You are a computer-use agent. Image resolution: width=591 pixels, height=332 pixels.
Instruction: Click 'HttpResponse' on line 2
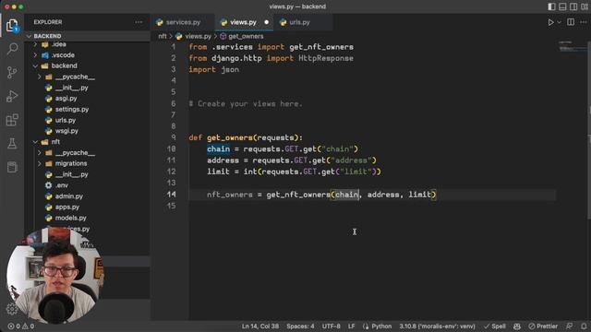coord(326,58)
